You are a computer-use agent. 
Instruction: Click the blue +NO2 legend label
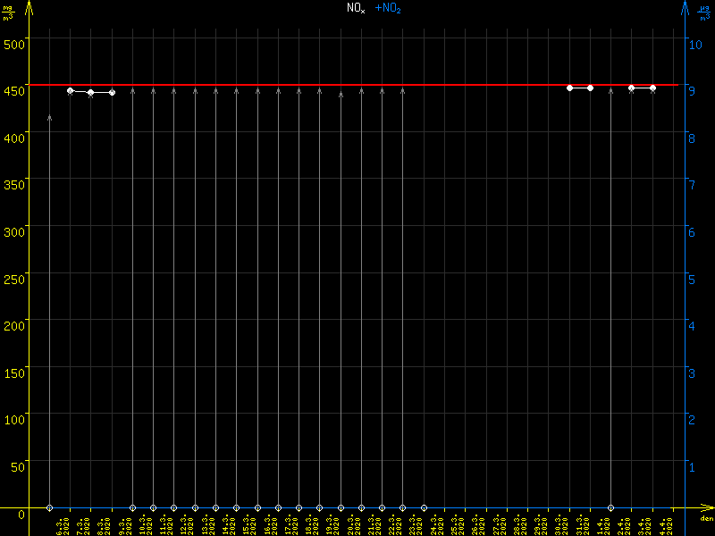click(x=388, y=8)
